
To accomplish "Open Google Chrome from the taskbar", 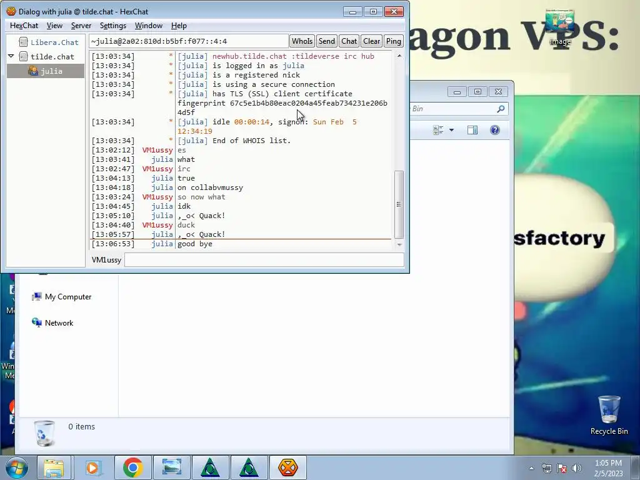I will tap(132, 467).
